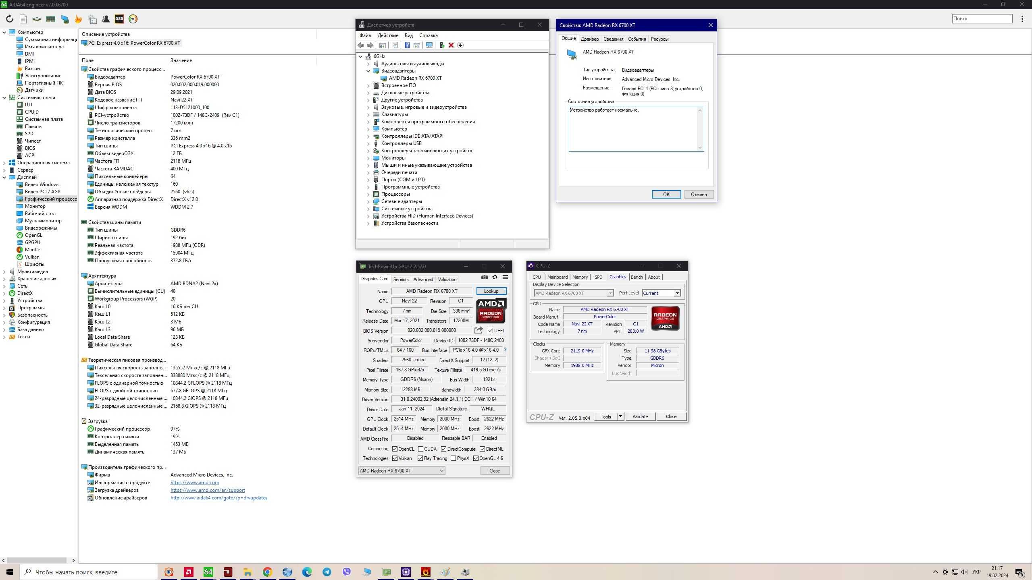Click the CPU chip toolbar icon in AIDA64
The width and height of the screenshot is (1032, 580).
pyautogui.click(x=37, y=19)
